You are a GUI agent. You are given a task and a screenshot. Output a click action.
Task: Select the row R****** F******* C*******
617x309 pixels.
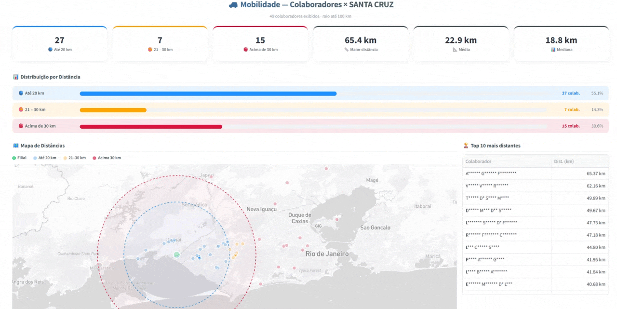tap(536, 235)
